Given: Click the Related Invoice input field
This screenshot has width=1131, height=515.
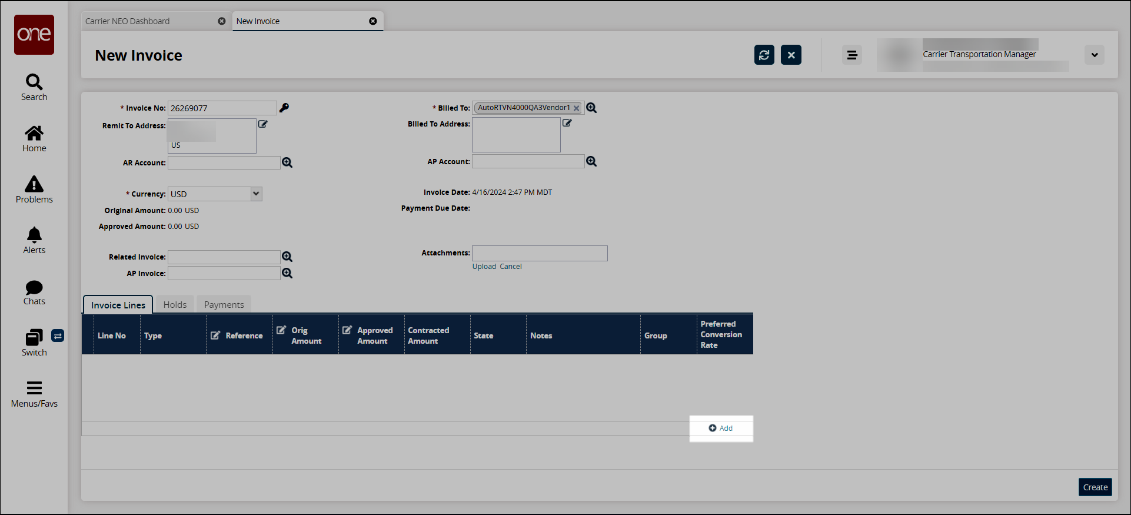Looking at the screenshot, I should pyautogui.click(x=224, y=257).
